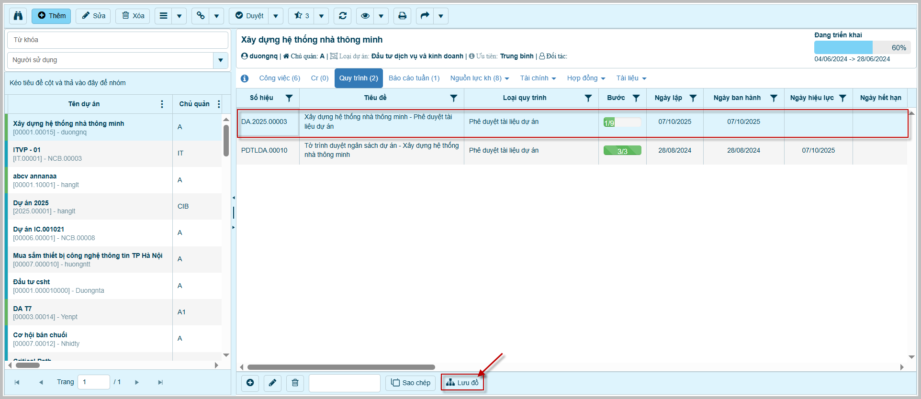Viewport: 921px width, 399px height.
Task: Click the link chain icon
Action: click(201, 16)
